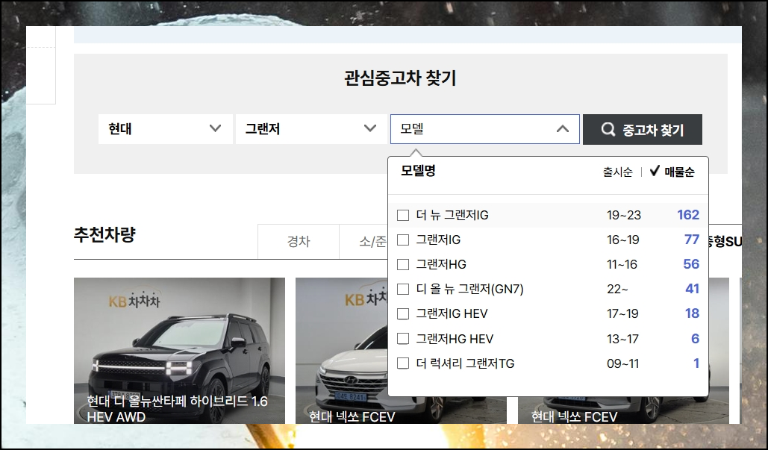Click the 22~ year range text
This screenshot has height=450, width=768.
click(617, 290)
